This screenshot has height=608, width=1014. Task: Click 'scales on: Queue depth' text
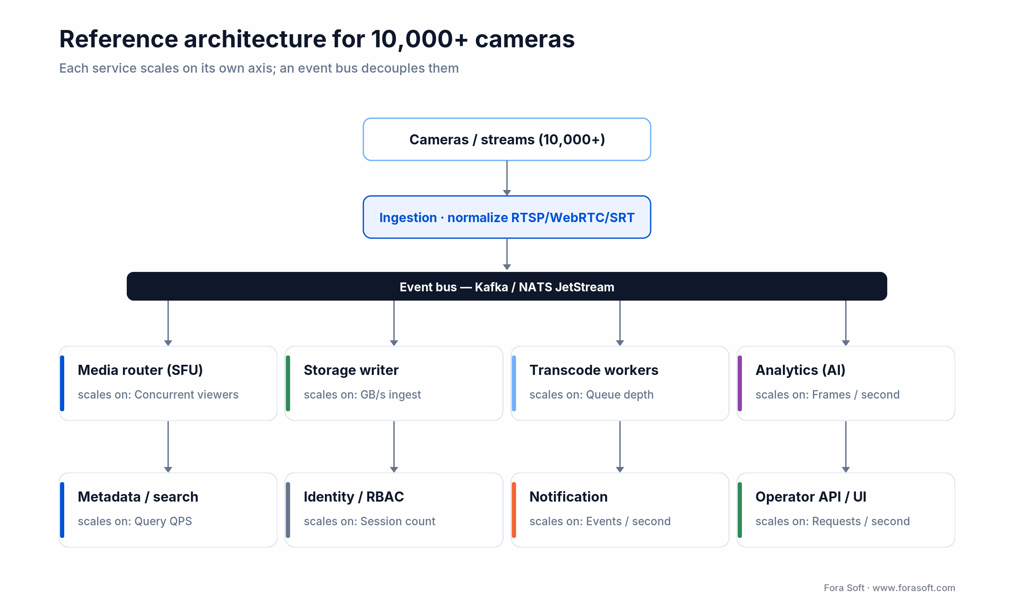pos(591,394)
